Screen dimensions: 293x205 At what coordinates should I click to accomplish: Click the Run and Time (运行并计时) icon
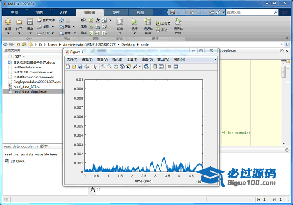tap(177, 22)
